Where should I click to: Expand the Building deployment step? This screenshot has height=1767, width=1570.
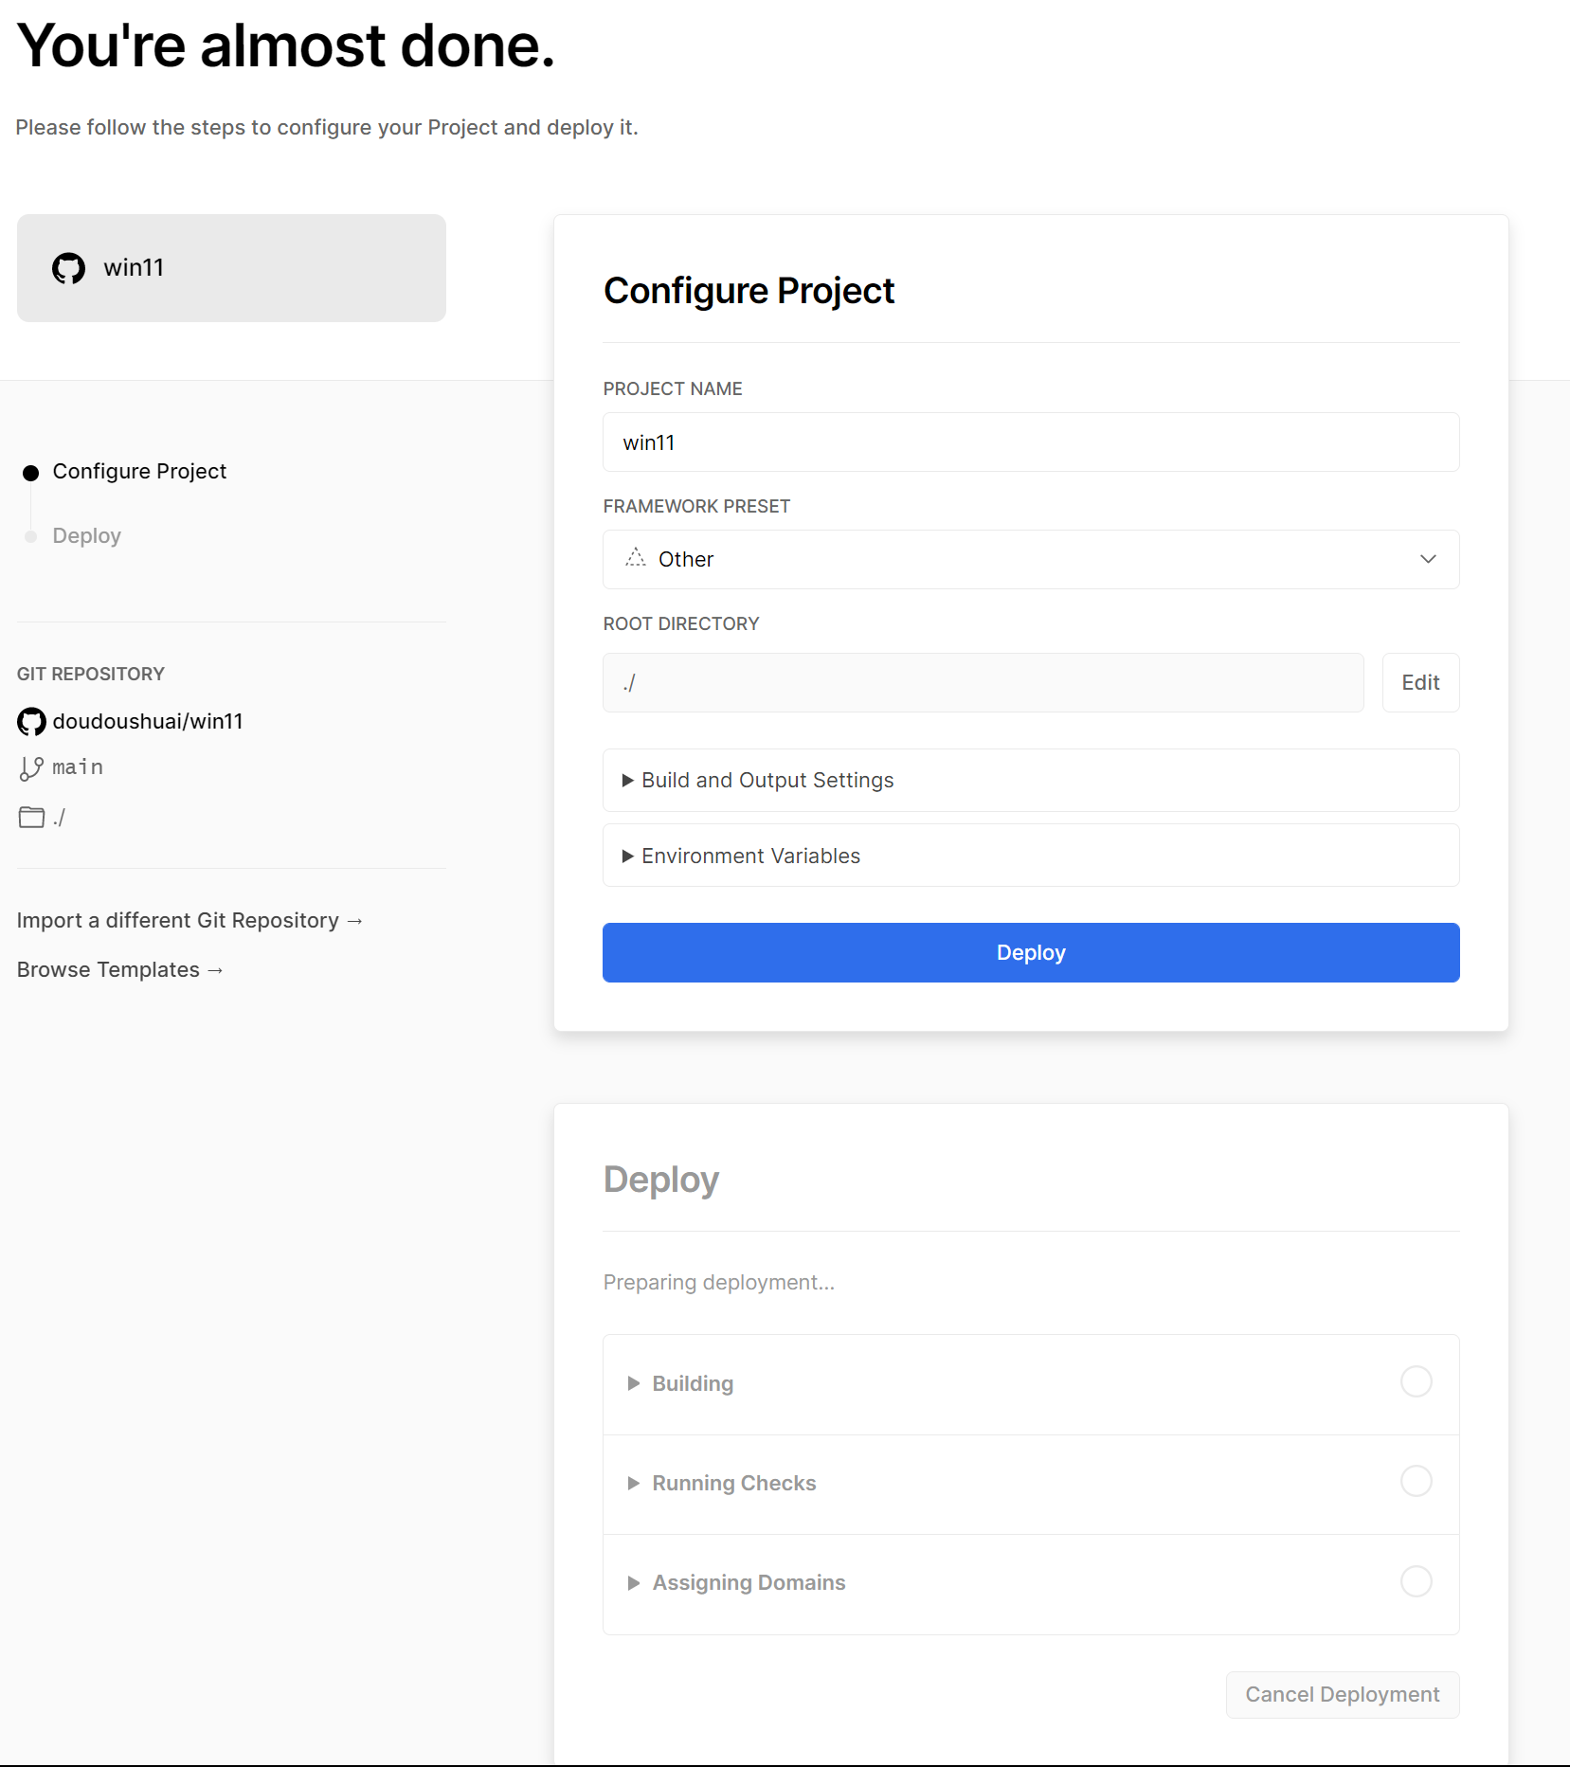(x=693, y=1384)
